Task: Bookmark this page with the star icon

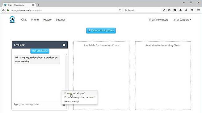Action: pyautogui.click(x=164, y=10)
